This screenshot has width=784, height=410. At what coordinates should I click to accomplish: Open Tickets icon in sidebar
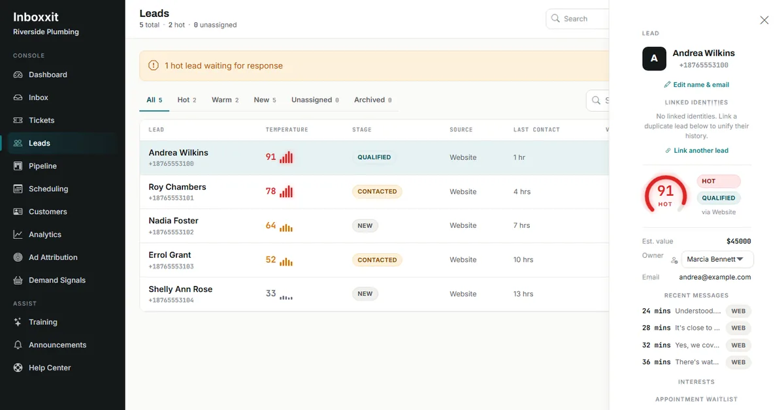point(18,120)
